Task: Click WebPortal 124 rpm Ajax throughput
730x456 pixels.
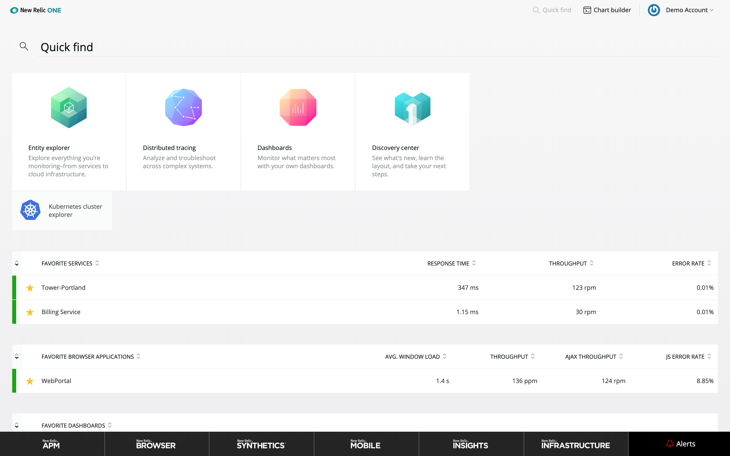Action: 613,381
